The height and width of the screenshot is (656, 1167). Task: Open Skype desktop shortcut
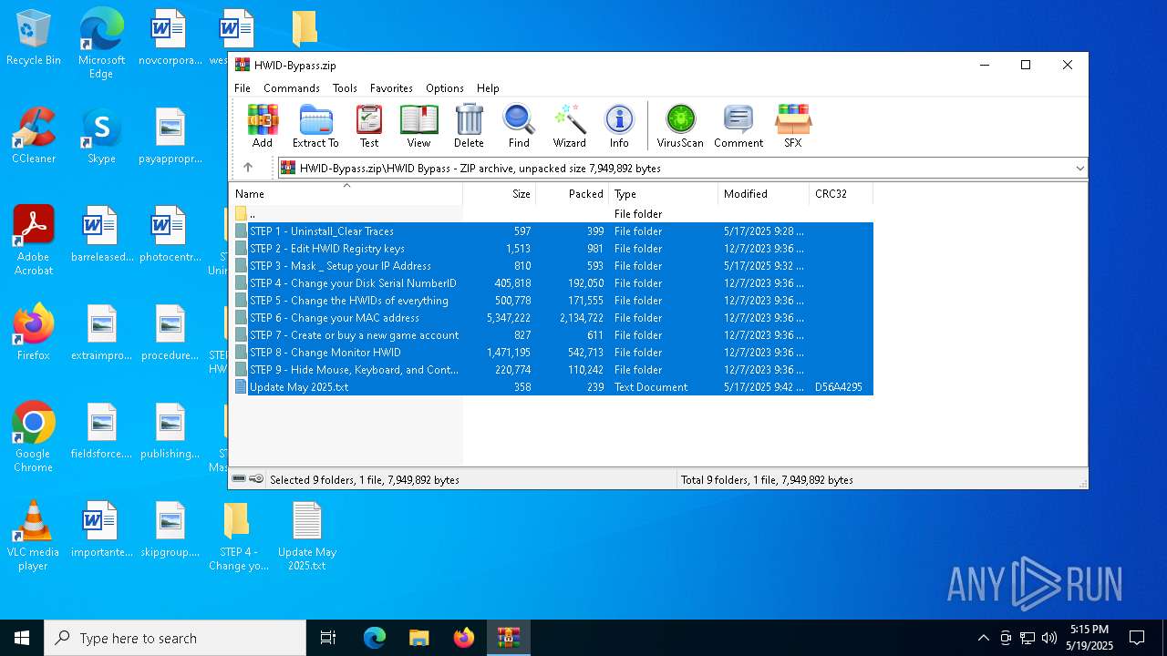[x=101, y=136]
